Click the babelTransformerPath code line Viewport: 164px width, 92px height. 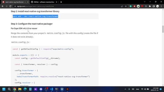[53, 77]
